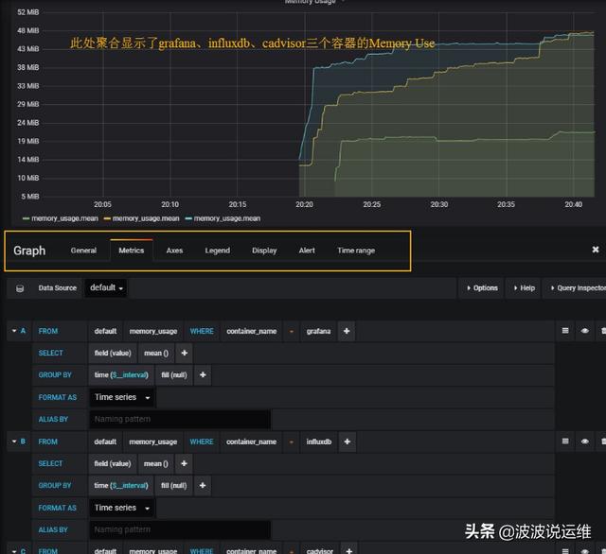Switch to the General tab
The width and height of the screenshot is (606, 554).
83,251
